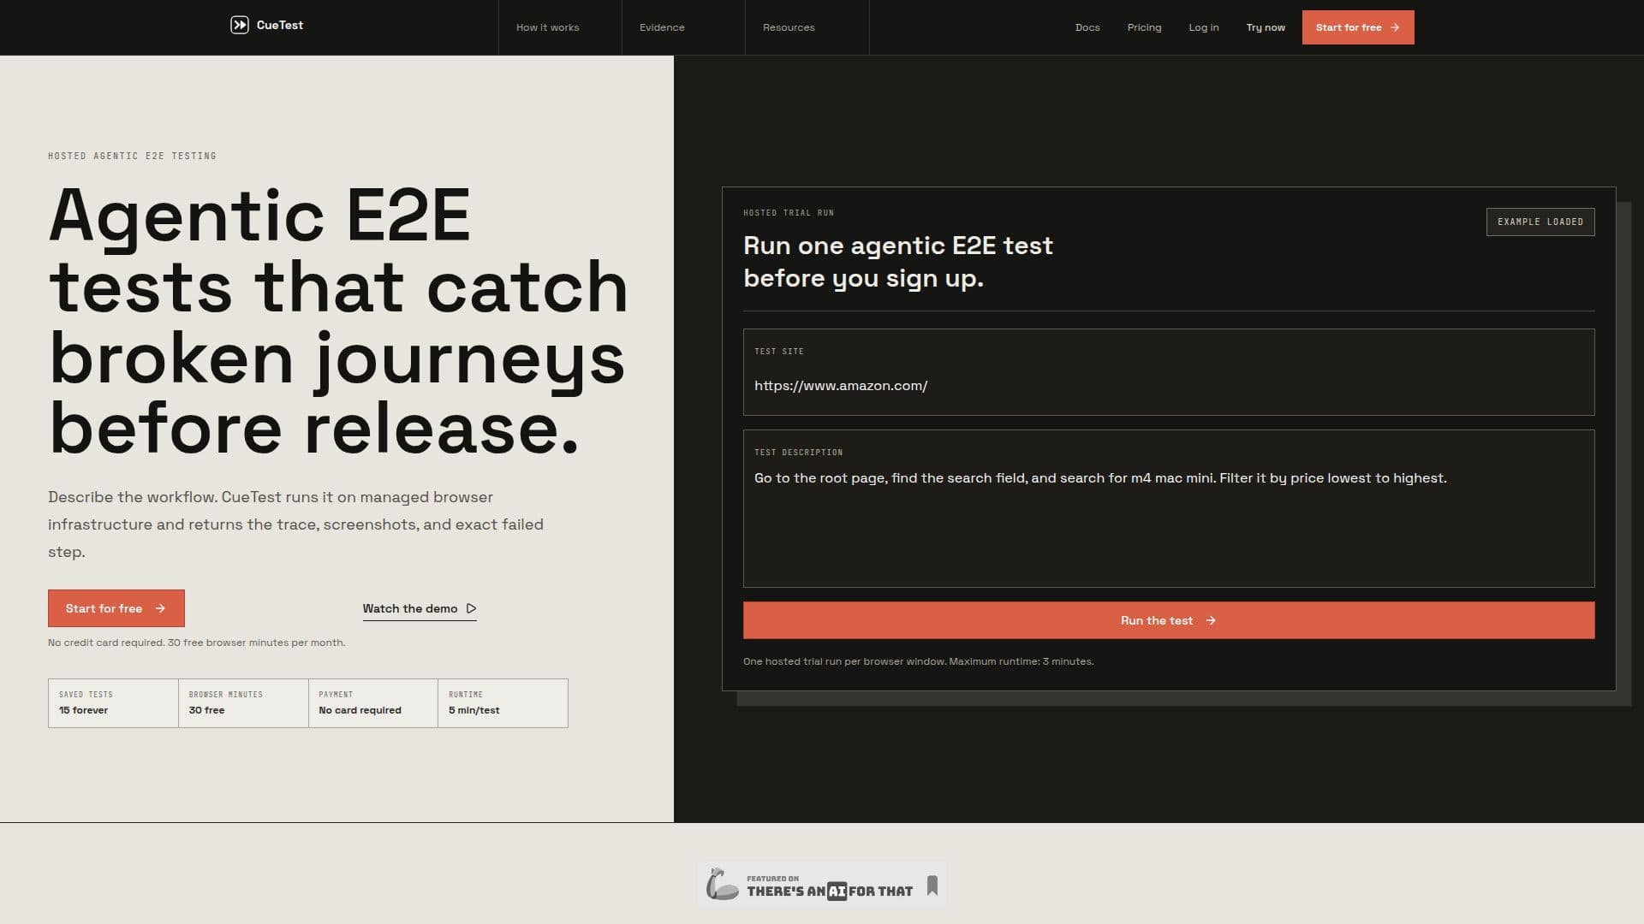
Task: Click the Describe the workflow paragraph
Action: pos(296,524)
